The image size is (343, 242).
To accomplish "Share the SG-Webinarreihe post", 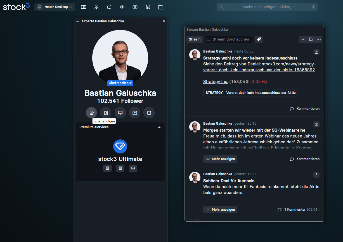I will (316, 124).
